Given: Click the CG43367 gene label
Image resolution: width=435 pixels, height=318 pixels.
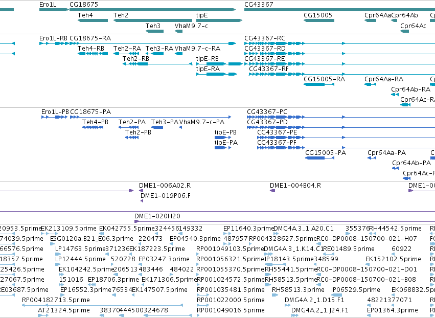Looking at the screenshot, I should pos(259,5).
